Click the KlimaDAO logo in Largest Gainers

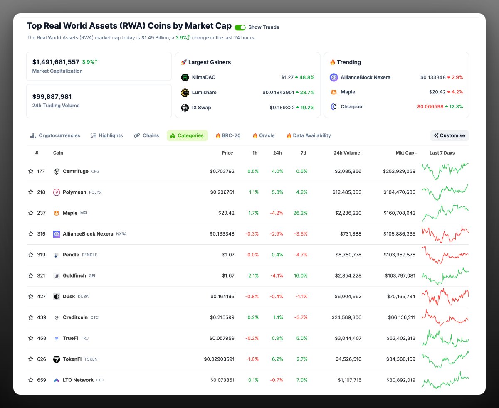click(x=185, y=77)
